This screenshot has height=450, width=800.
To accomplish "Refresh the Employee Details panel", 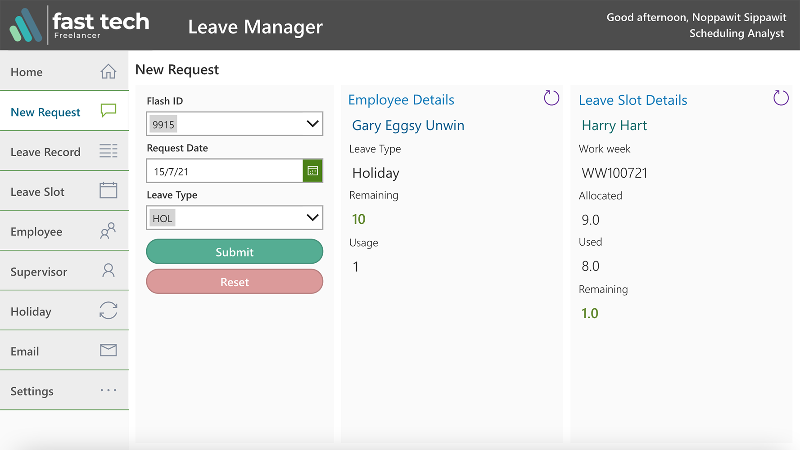I will pyautogui.click(x=551, y=98).
